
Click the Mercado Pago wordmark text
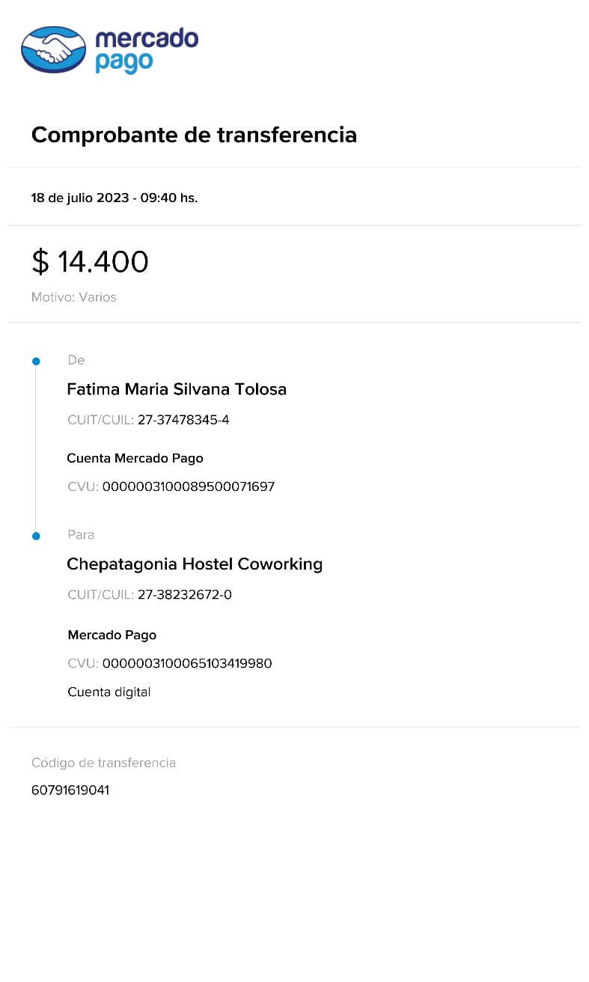pyautogui.click(x=146, y=49)
